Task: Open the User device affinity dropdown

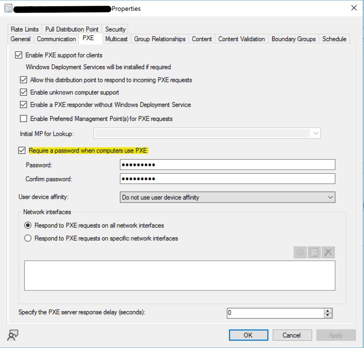Action: pyautogui.click(x=227, y=197)
